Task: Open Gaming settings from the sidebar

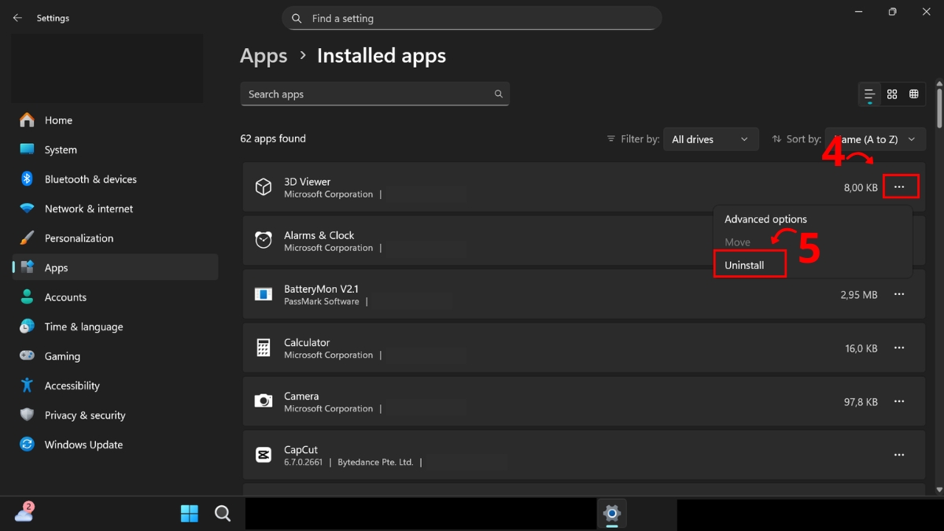Action: [x=62, y=356]
